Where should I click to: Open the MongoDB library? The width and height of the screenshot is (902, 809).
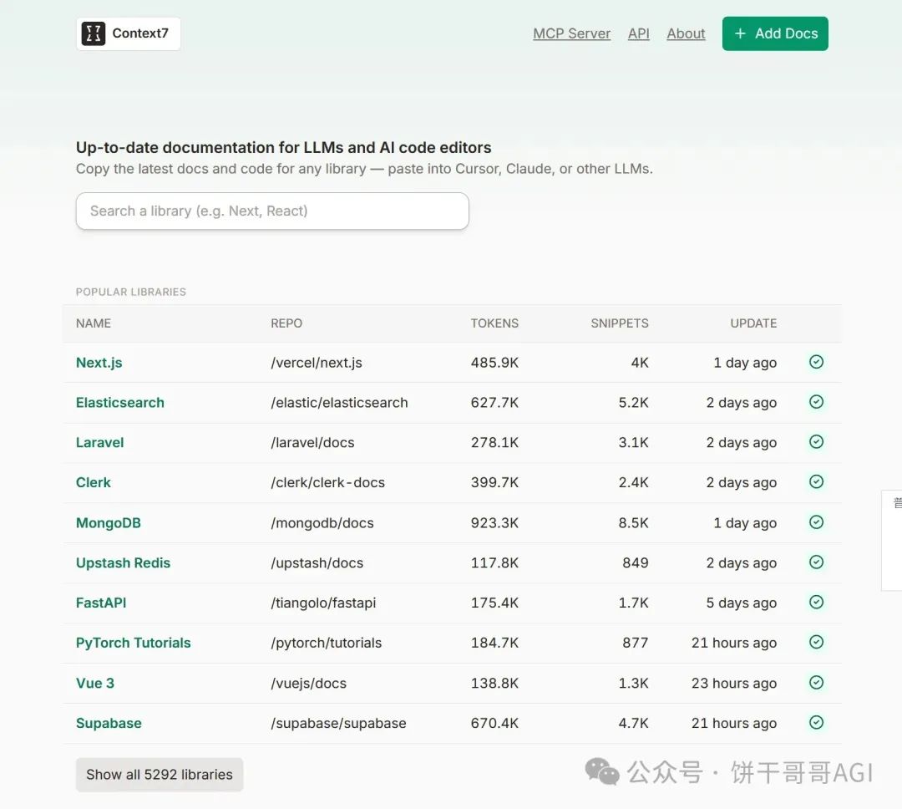[108, 523]
